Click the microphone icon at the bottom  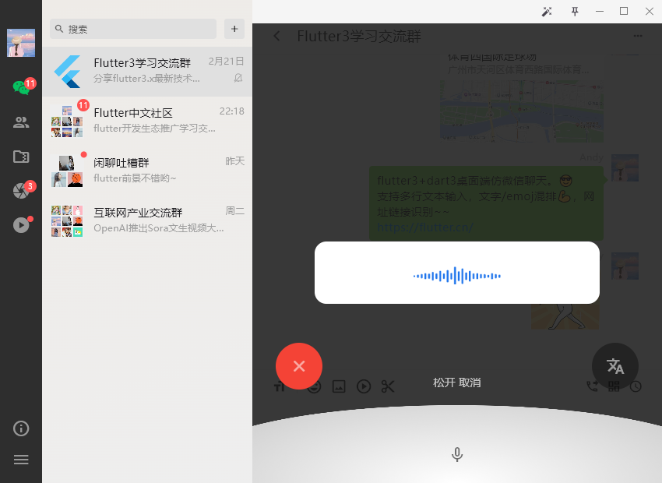pos(457,455)
